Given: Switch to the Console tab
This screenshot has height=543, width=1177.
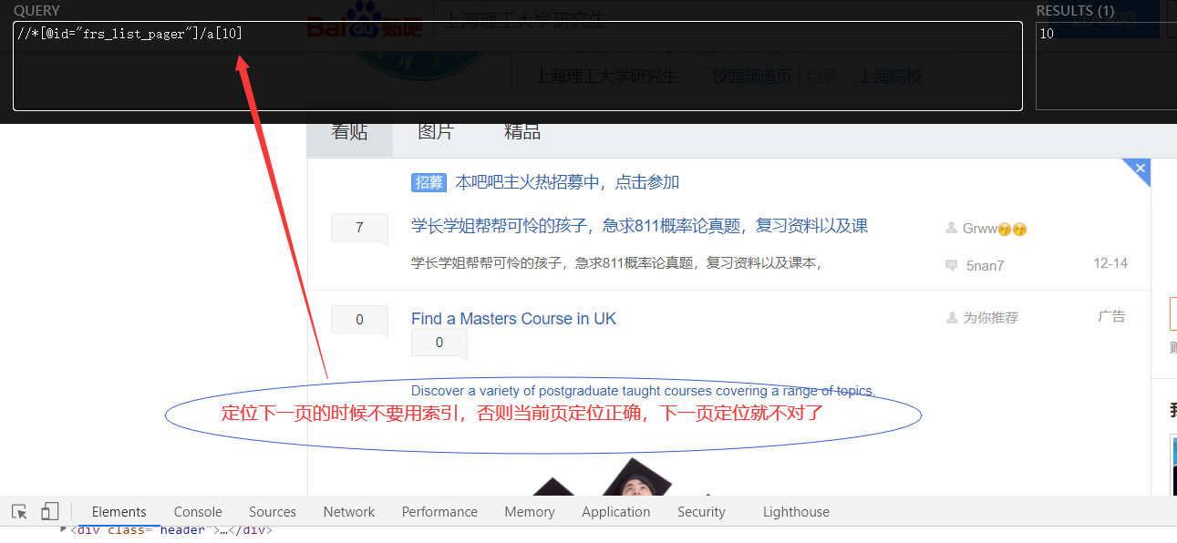Looking at the screenshot, I should tap(198, 511).
